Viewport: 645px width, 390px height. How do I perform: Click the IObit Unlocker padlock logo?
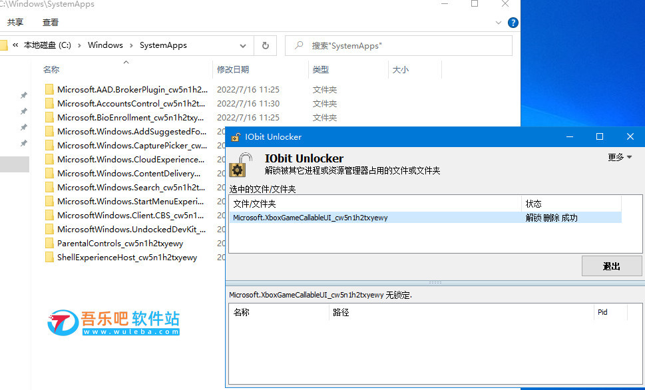tap(245, 164)
